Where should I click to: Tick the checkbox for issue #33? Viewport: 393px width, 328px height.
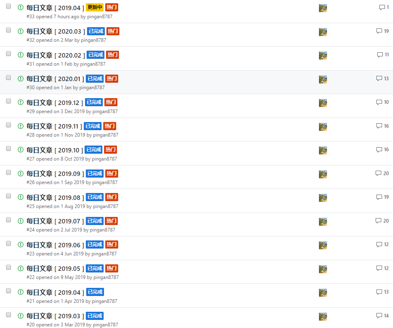coord(8,6)
